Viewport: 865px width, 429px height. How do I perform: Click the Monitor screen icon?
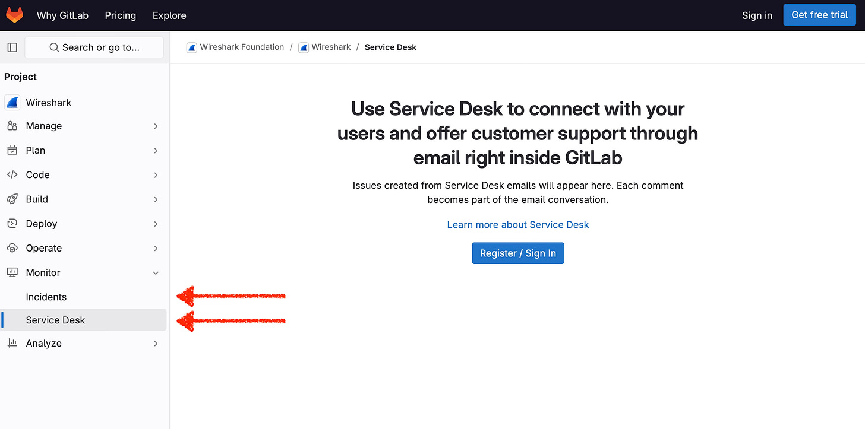(x=12, y=272)
